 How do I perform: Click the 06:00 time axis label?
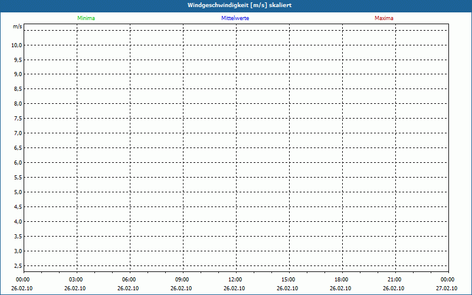(x=129, y=280)
